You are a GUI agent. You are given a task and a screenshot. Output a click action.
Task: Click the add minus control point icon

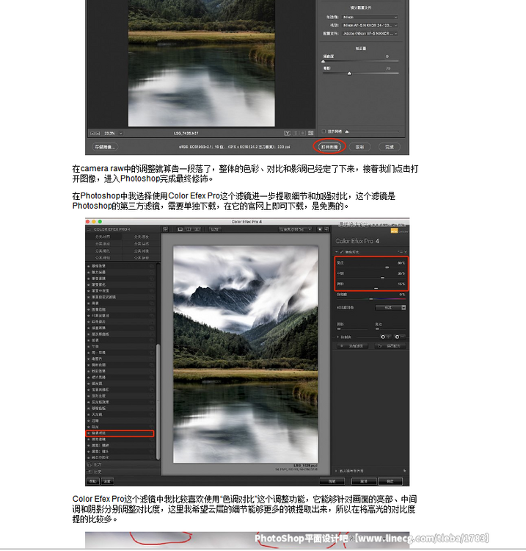[400, 336]
